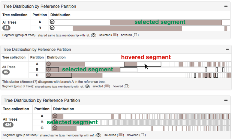
Task: Click the 68 tree count badge
Action: pyautogui.click(x=7, y=28)
